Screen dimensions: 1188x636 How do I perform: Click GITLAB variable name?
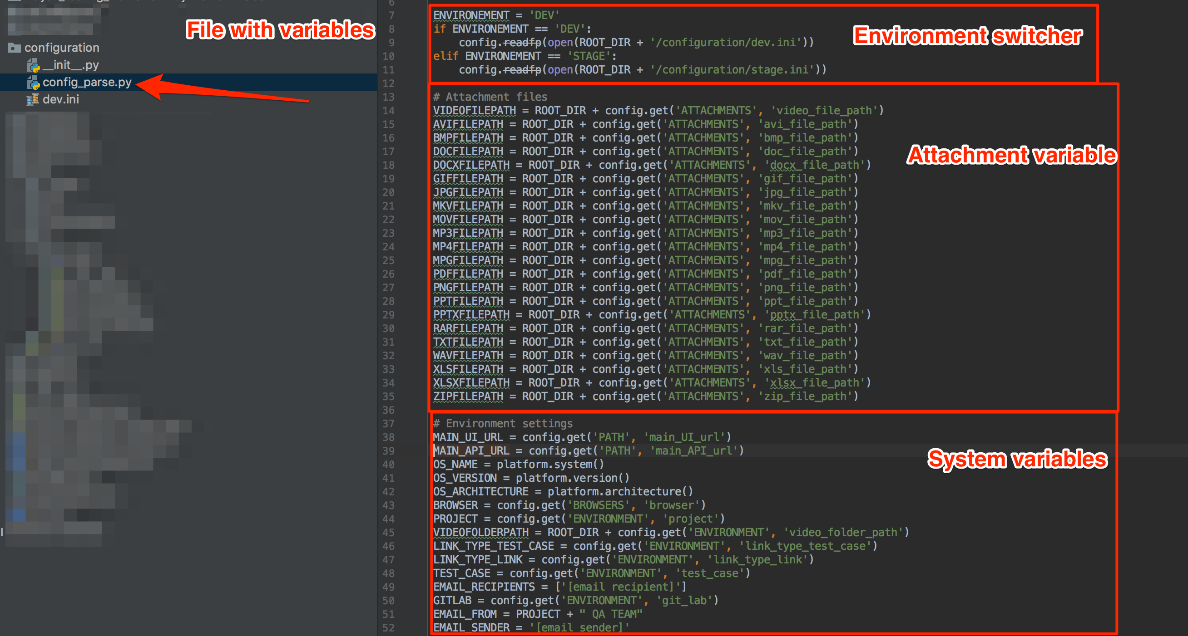[452, 601]
